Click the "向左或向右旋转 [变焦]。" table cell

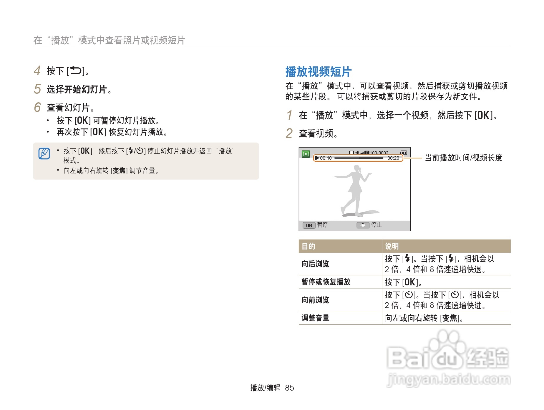click(x=424, y=318)
